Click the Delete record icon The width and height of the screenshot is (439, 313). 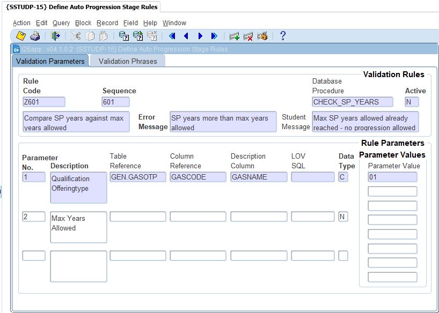pos(248,36)
